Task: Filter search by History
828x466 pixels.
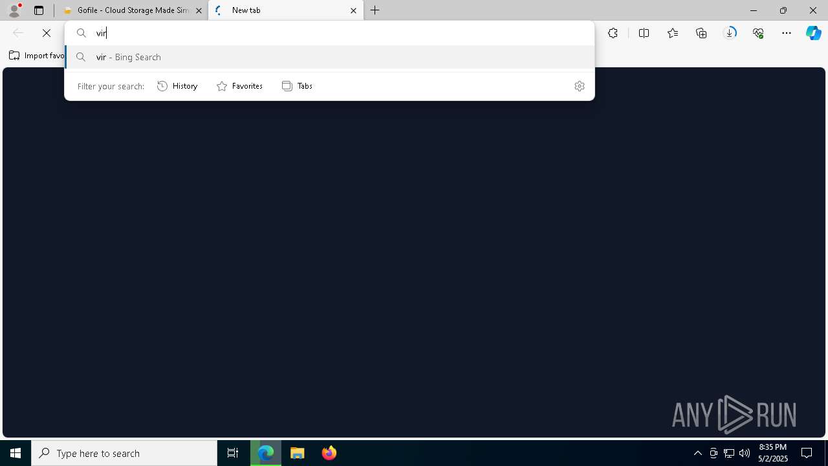Action: (x=177, y=86)
